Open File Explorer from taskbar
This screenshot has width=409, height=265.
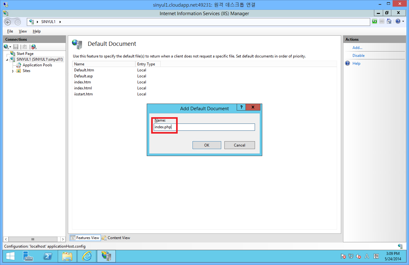(67, 256)
